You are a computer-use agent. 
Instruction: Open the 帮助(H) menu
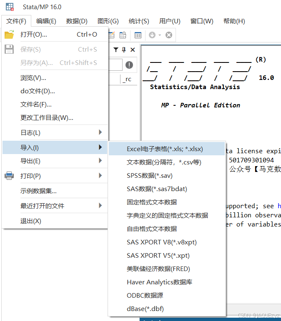tap(234, 21)
